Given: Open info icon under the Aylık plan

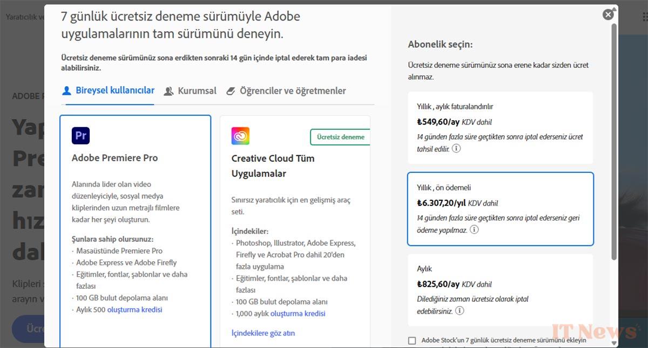Looking at the screenshot, I should [459, 311].
